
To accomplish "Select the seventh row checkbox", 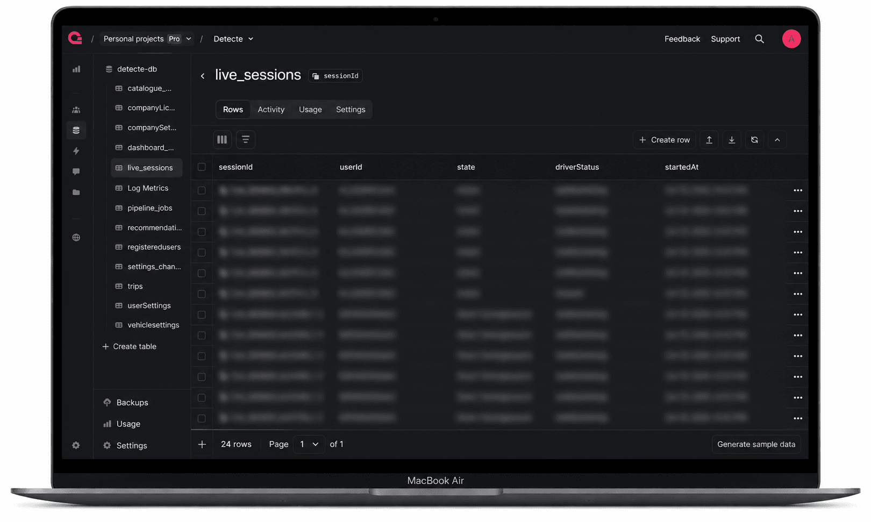I will (202, 314).
